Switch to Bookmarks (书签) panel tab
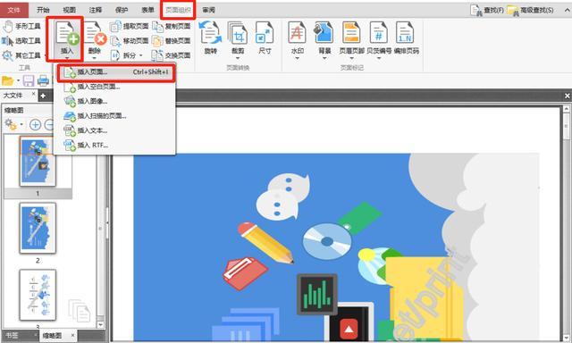This screenshot has height=343, width=572. pyautogui.click(x=12, y=336)
